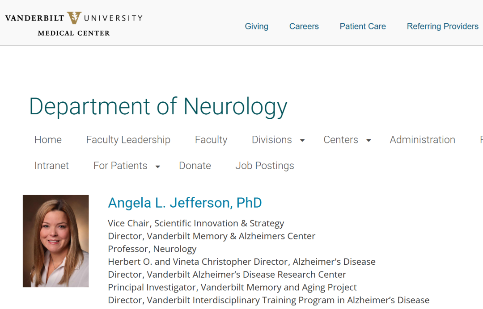Click the faculty profile photo
483x309 pixels.
[56, 241]
